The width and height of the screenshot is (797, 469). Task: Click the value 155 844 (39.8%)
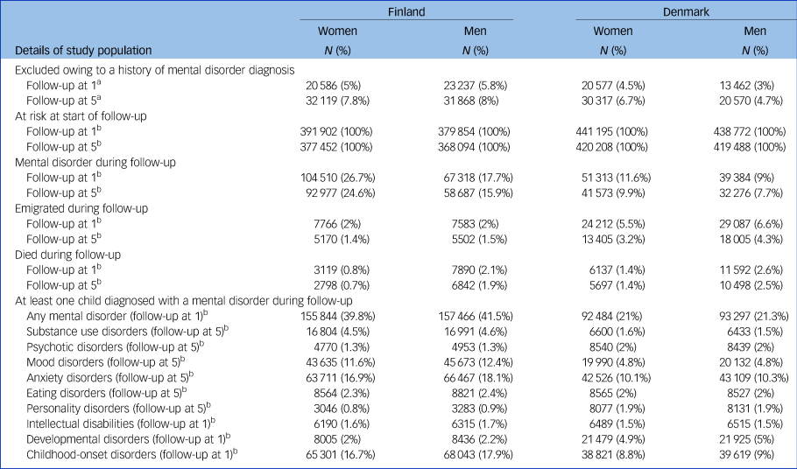pyautogui.click(x=337, y=316)
